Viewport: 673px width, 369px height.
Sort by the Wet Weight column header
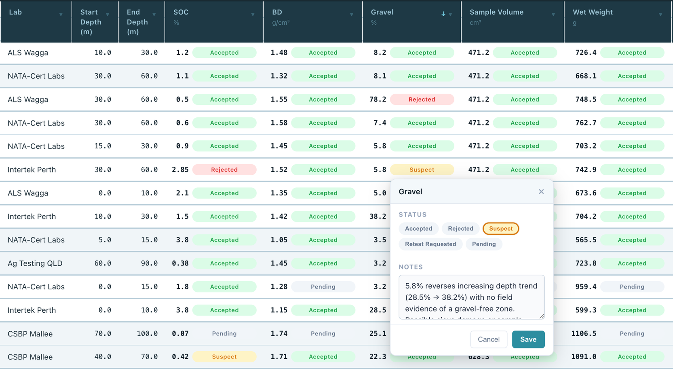[593, 12]
